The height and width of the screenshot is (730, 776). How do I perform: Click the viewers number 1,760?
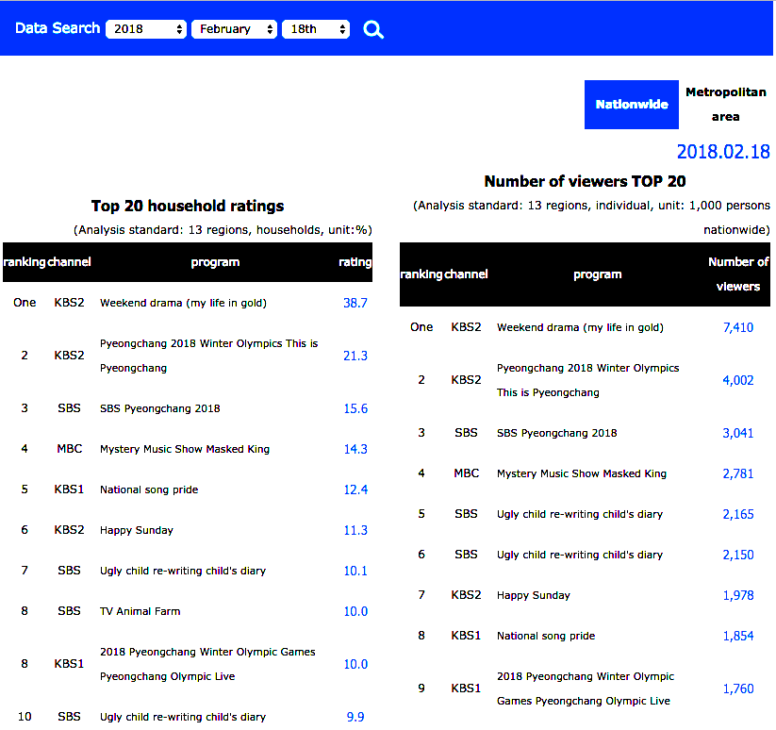click(x=738, y=689)
